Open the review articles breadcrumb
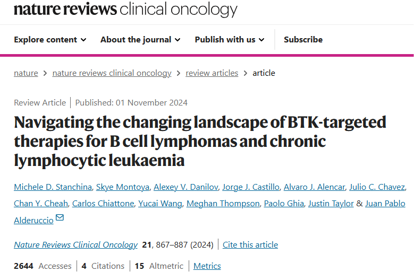The image size is (414, 272). click(x=212, y=73)
